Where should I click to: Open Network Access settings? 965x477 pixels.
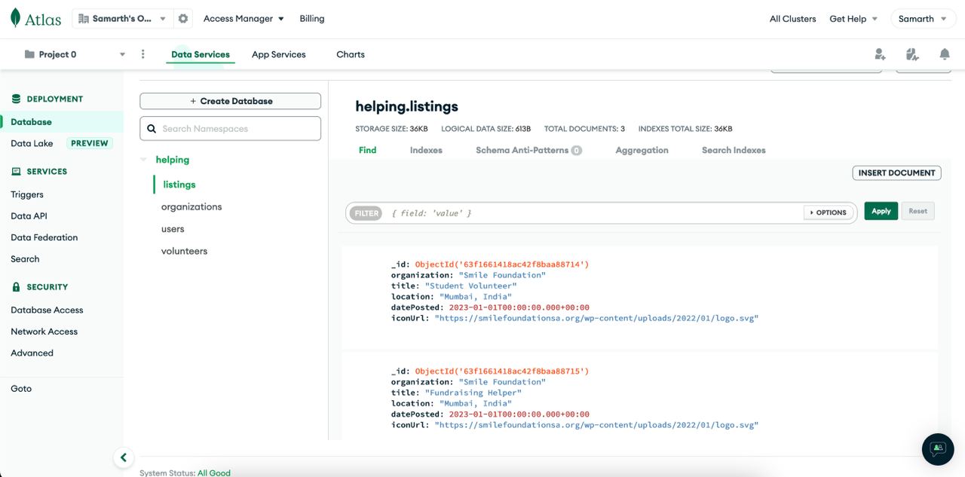44,332
